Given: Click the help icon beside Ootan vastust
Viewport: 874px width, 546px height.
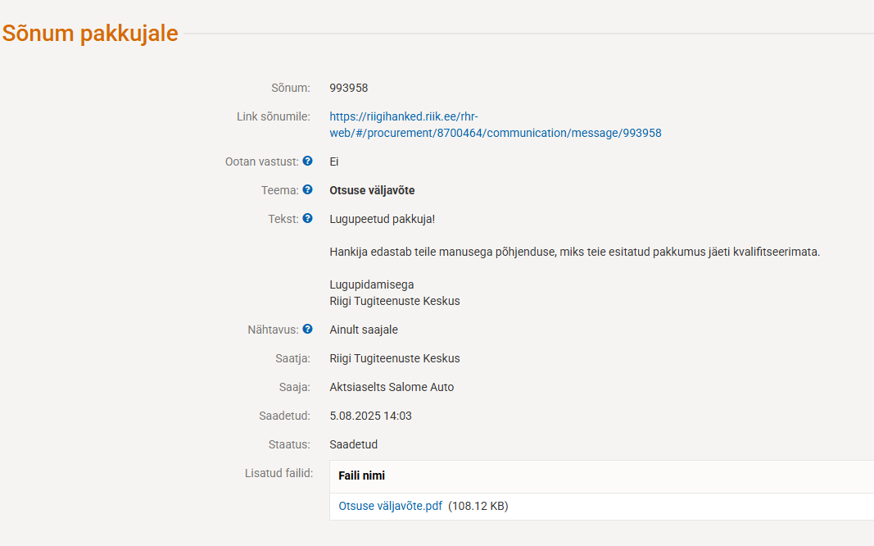Looking at the screenshot, I should (307, 162).
